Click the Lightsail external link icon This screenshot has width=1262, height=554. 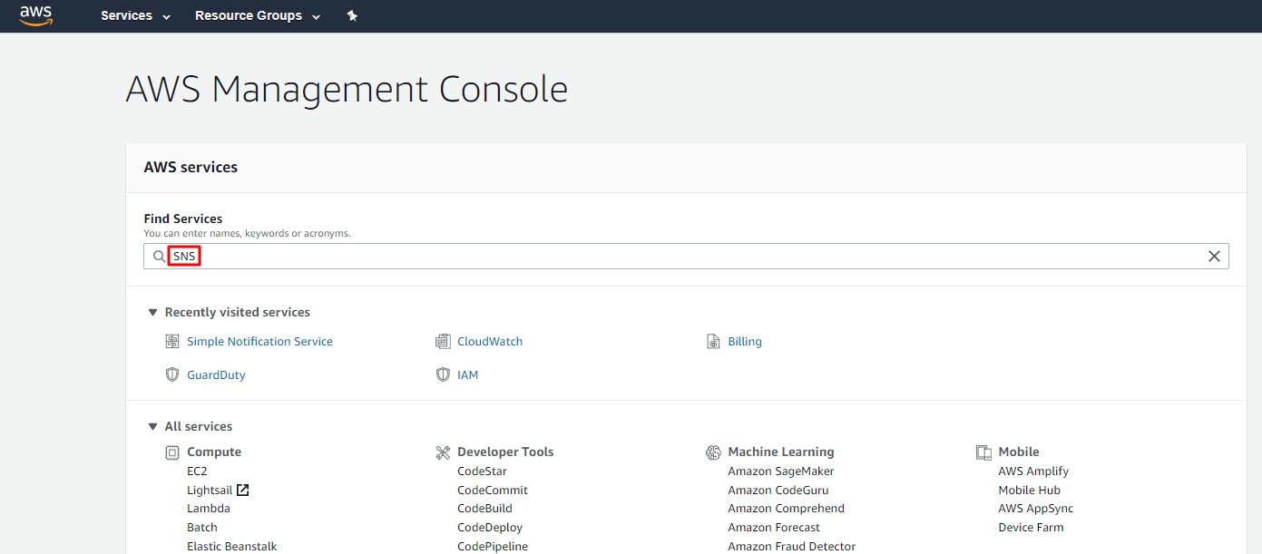click(x=242, y=490)
